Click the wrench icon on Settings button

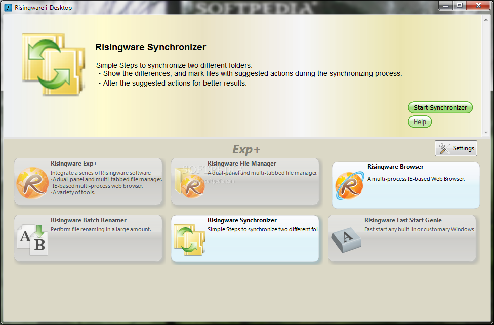coord(444,148)
